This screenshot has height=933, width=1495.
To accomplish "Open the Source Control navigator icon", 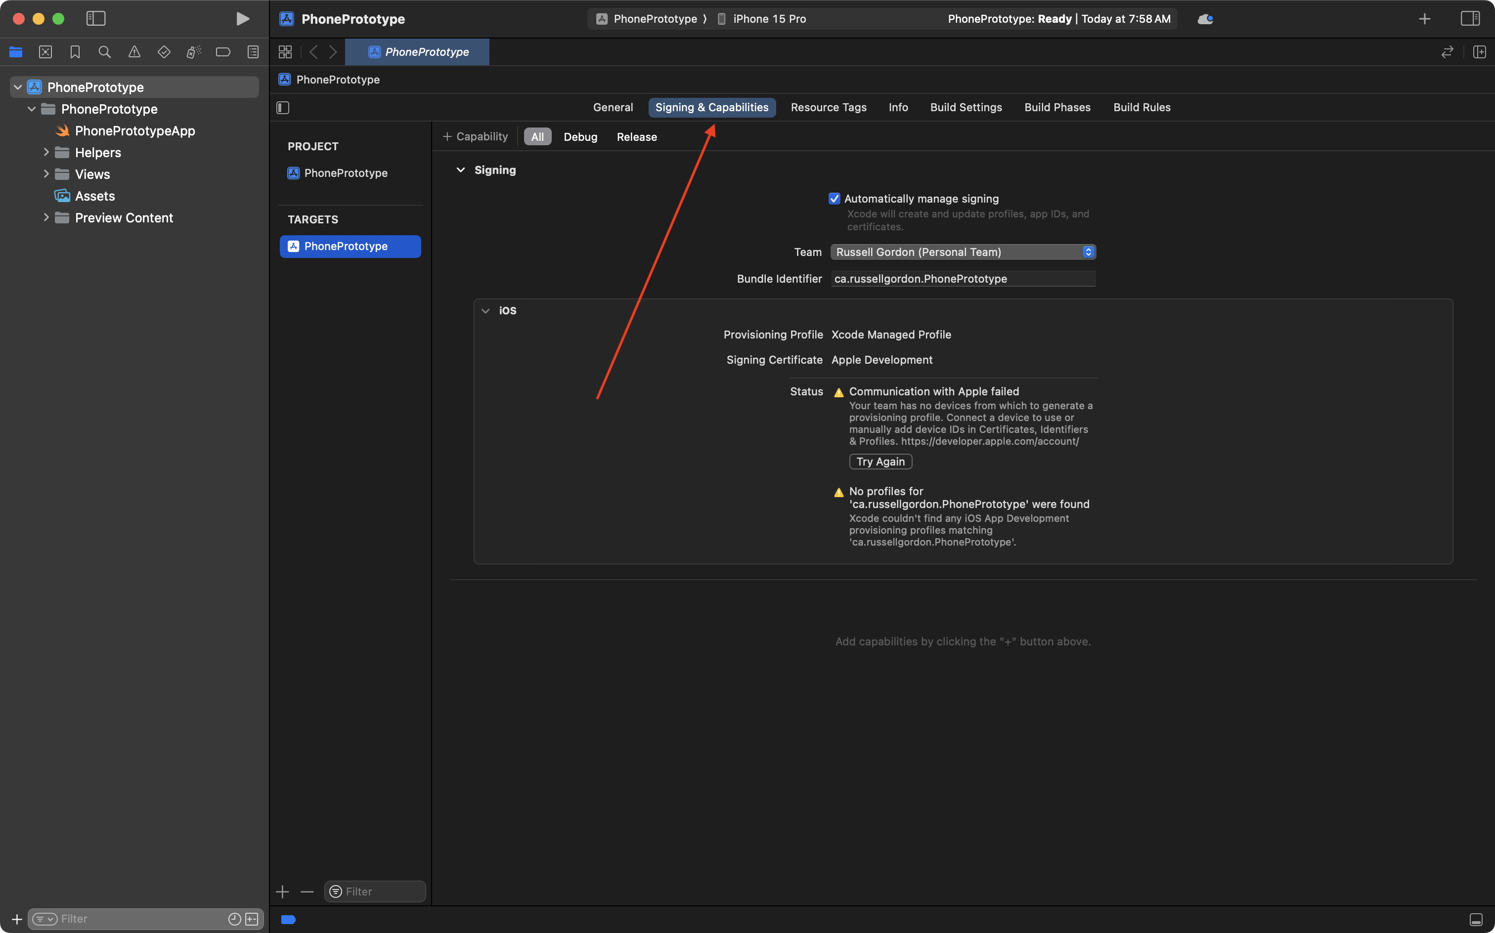I will coord(45,52).
